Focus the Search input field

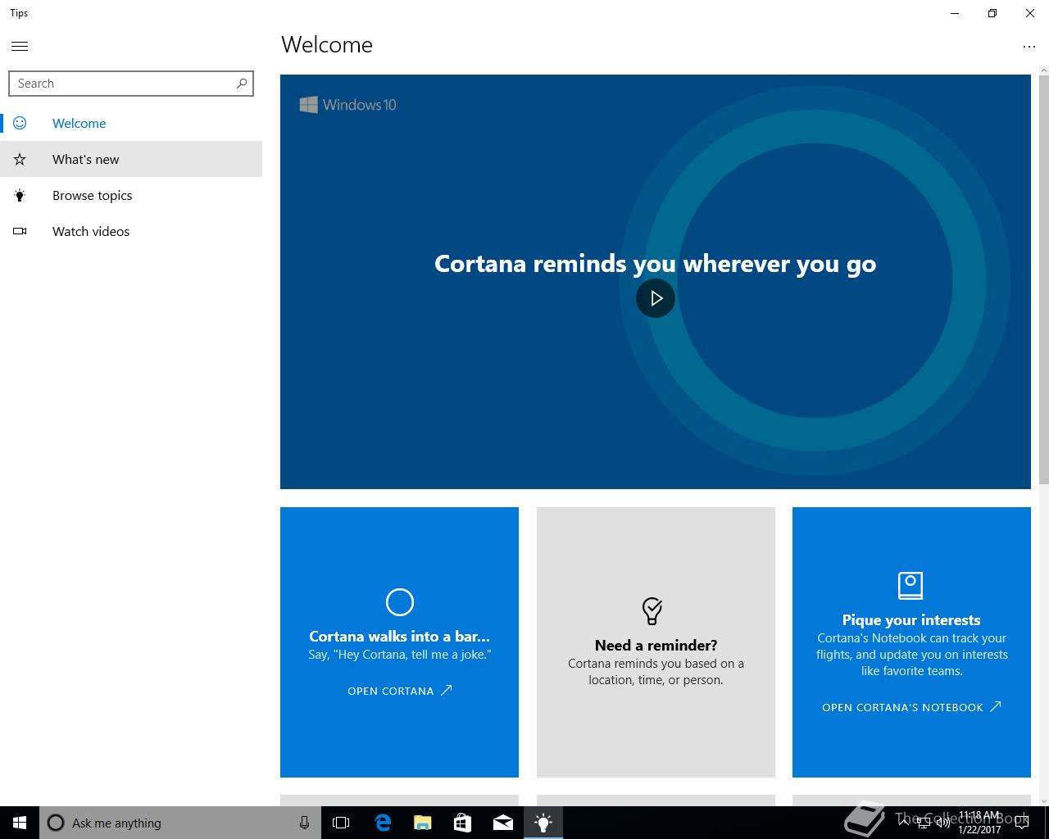coord(131,84)
